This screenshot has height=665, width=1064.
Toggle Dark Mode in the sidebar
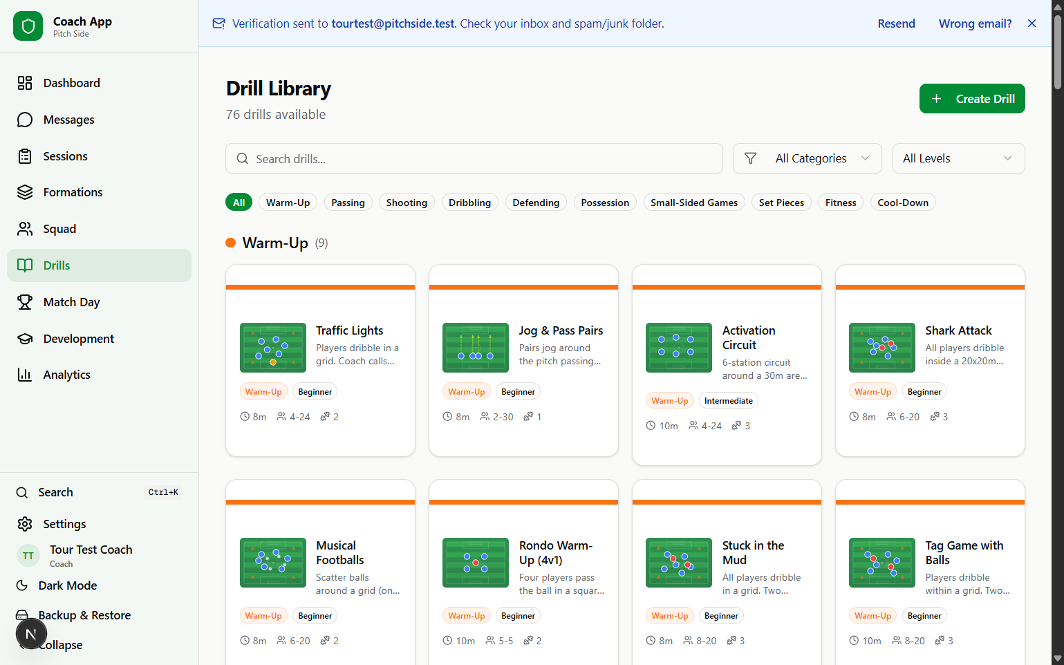click(x=67, y=586)
